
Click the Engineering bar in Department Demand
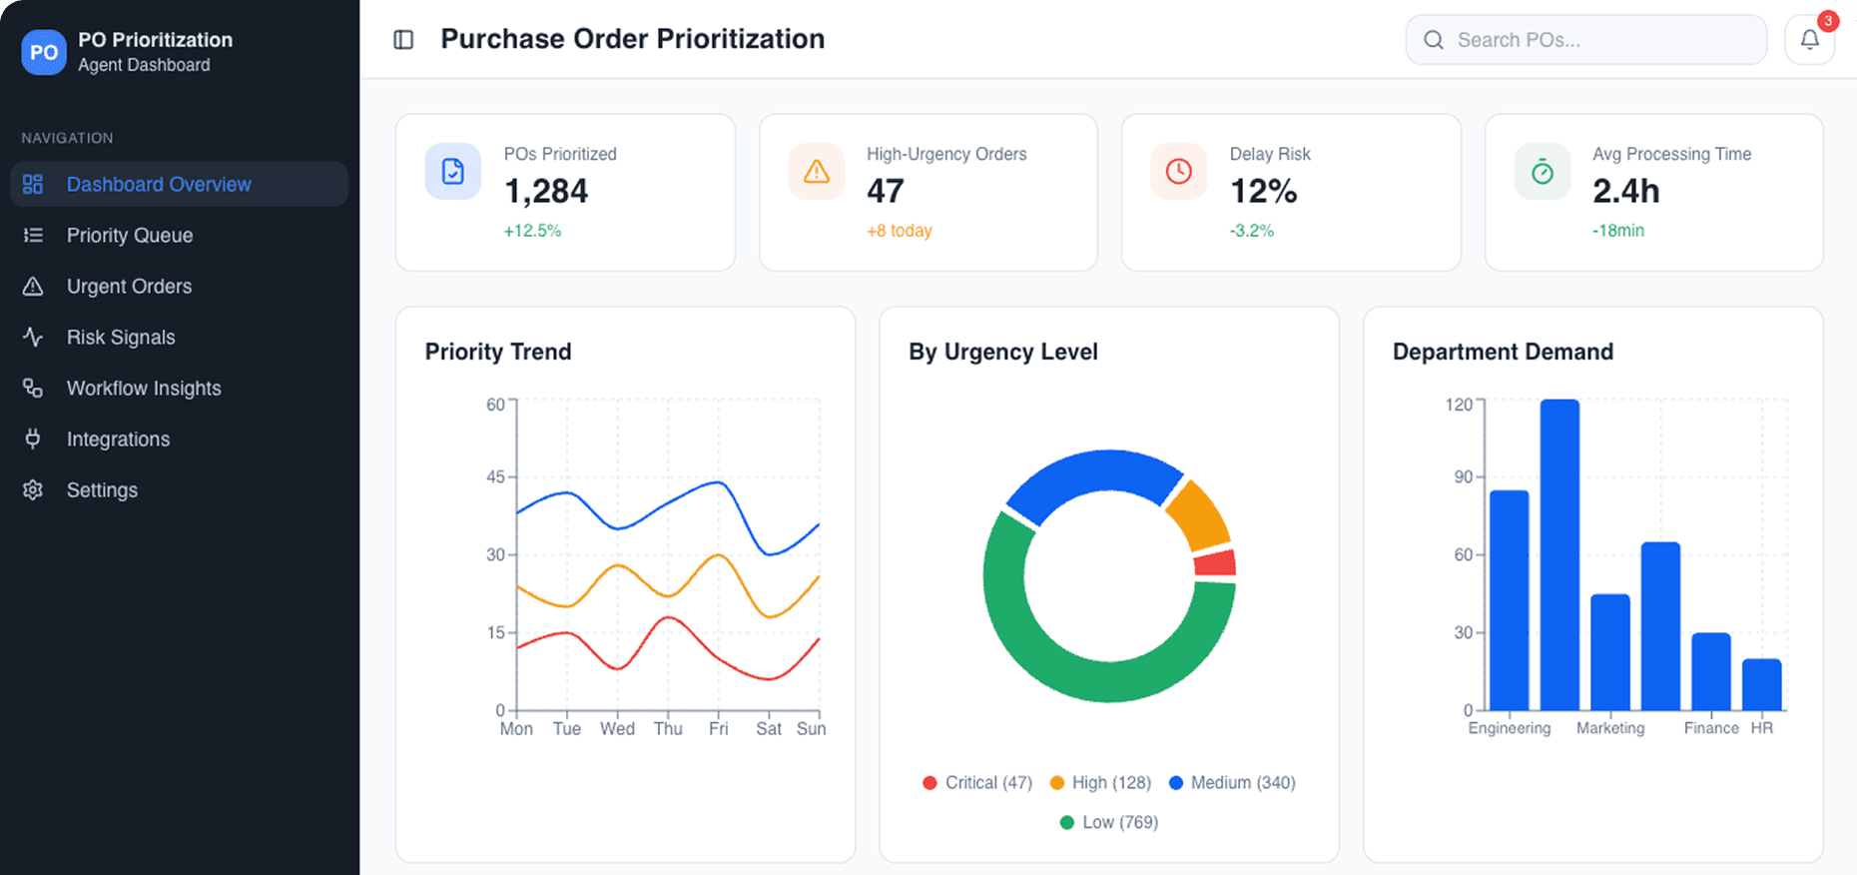pos(1509,599)
